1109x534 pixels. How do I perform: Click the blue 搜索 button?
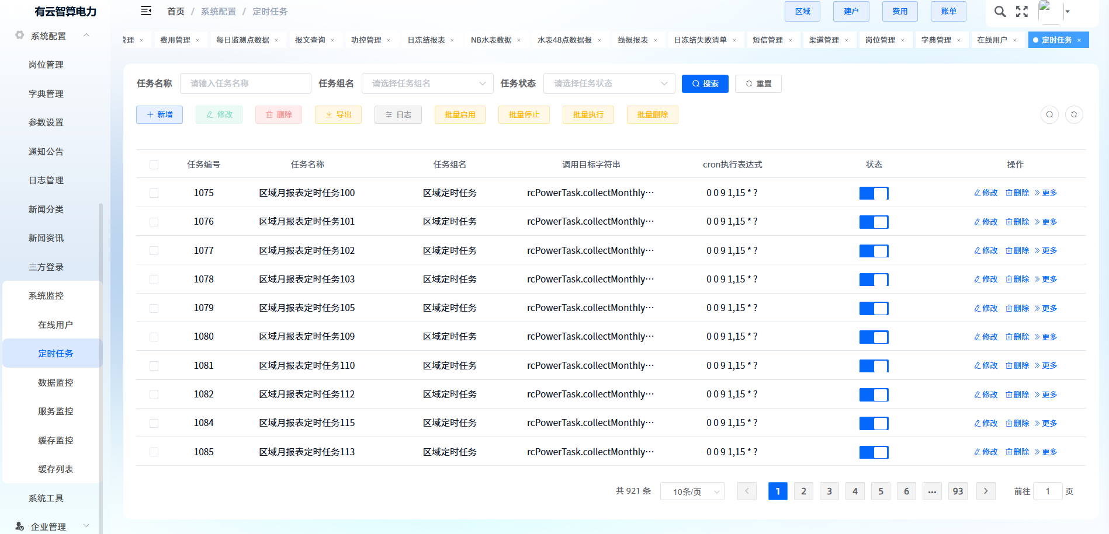tap(705, 83)
